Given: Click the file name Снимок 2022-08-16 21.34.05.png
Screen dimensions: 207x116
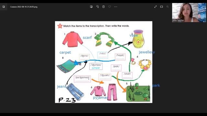Looking at the screenshot, I should [24, 7].
